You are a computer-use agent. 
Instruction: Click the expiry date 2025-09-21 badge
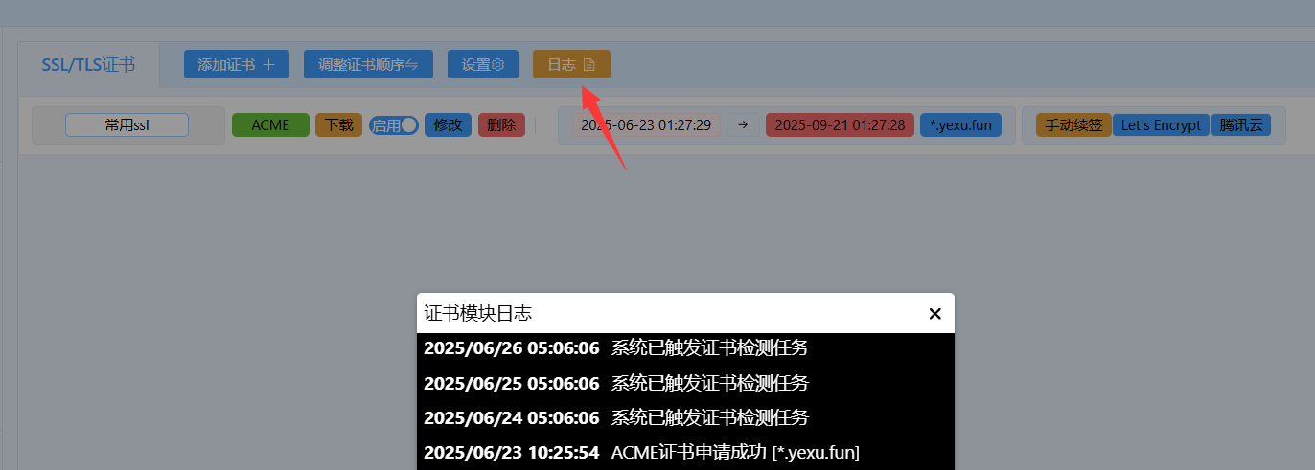click(840, 125)
